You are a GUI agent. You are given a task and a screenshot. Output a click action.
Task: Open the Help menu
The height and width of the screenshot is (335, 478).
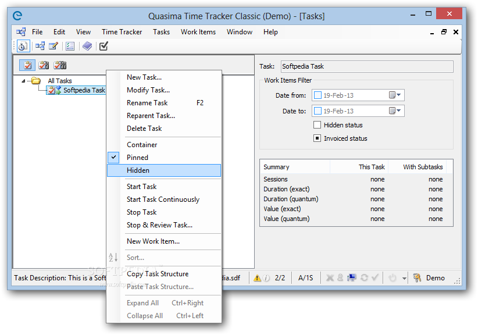pyautogui.click(x=270, y=32)
